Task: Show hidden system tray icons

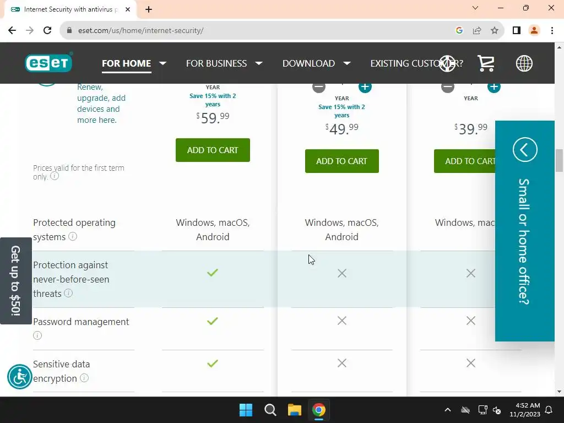Action: [x=447, y=410]
